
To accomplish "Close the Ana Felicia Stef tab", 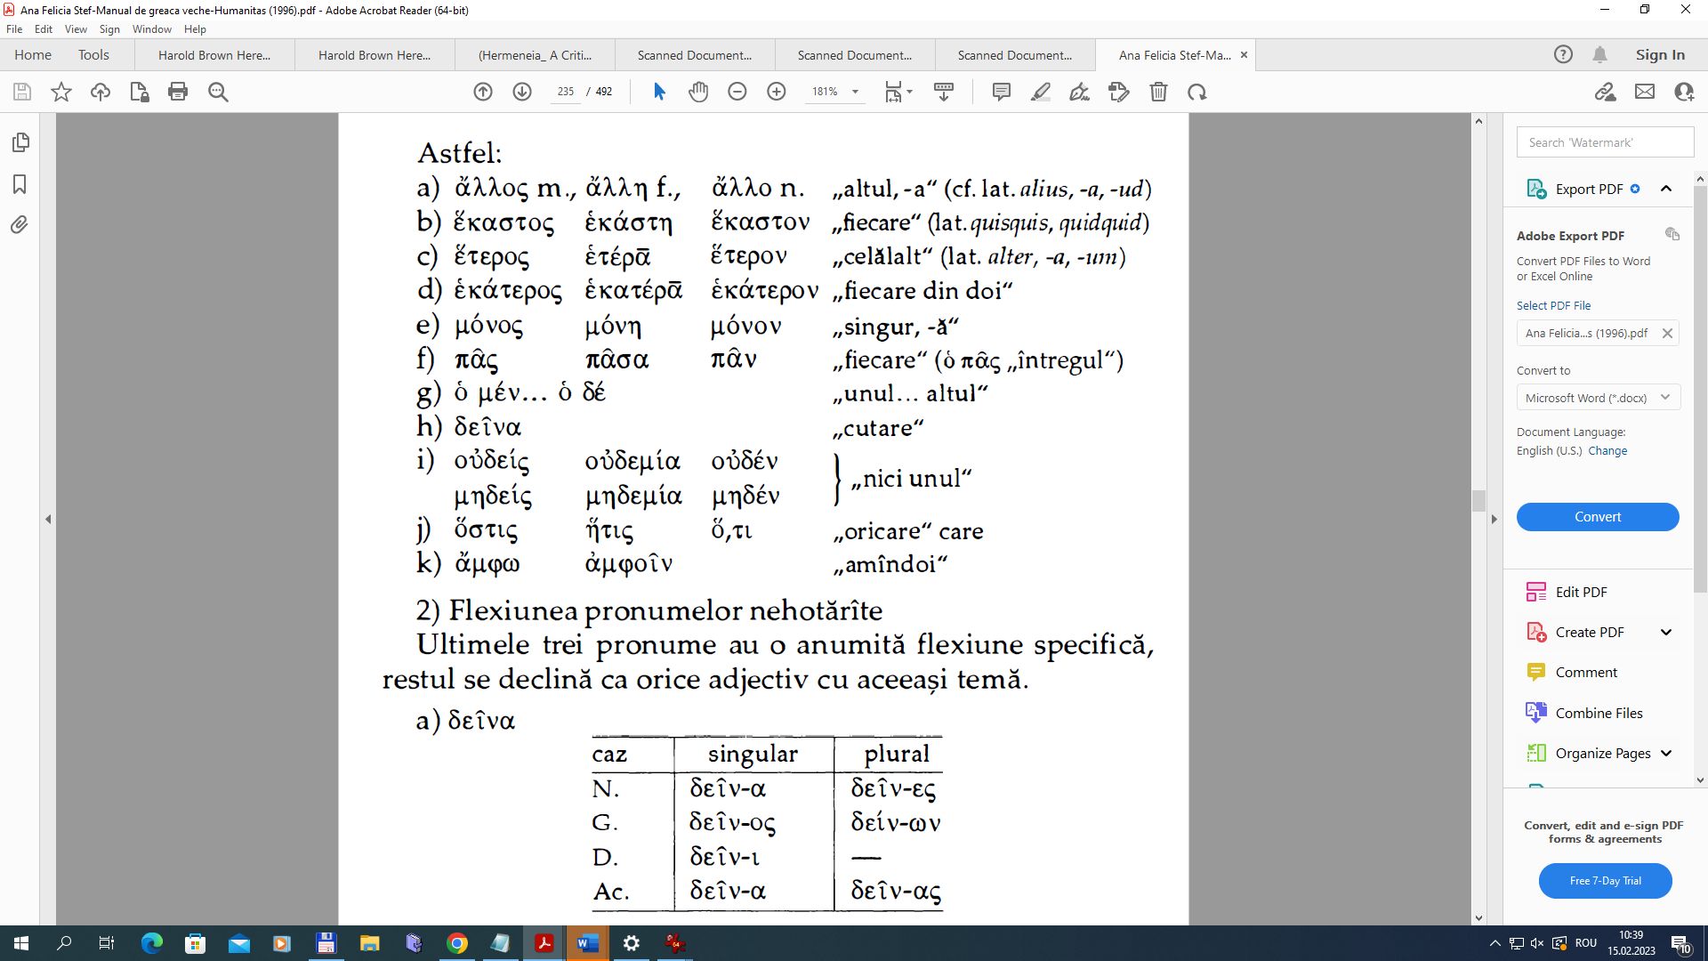I will [x=1244, y=54].
